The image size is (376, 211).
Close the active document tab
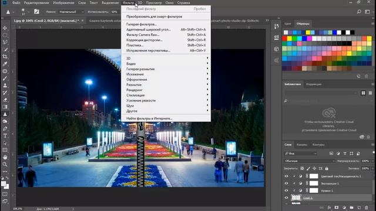tap(82, 21)
